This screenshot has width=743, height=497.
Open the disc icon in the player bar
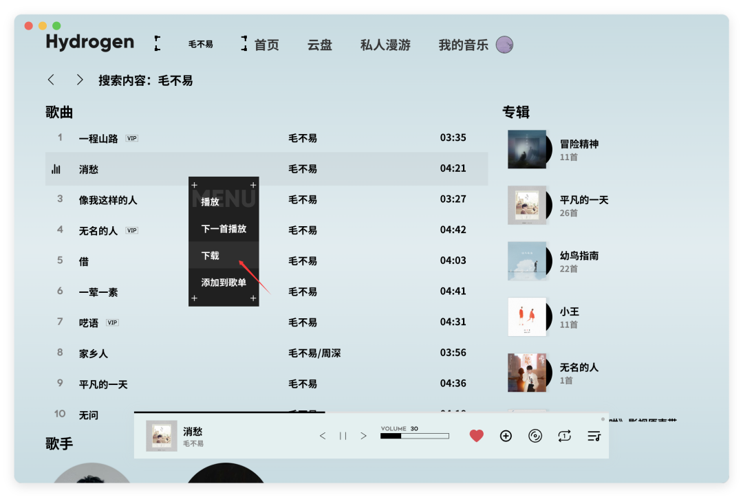click(535, 436)
